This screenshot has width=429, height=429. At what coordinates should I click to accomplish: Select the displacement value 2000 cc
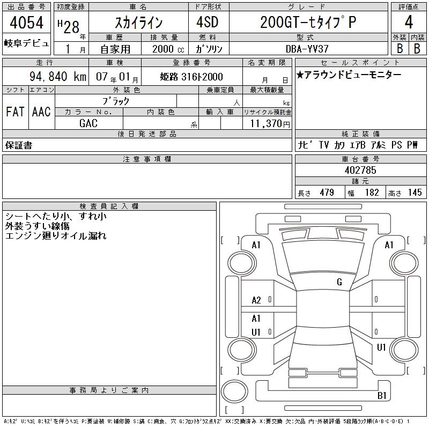(x=168, y=49)
